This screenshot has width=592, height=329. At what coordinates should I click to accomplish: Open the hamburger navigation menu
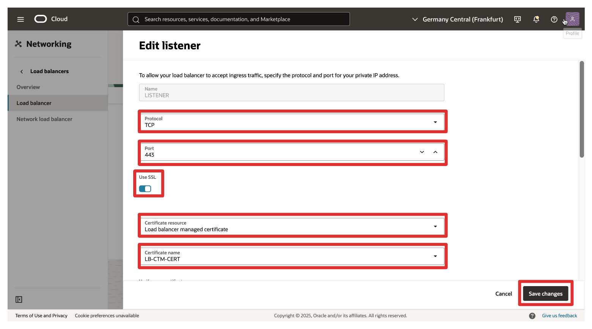[x=20, y=19]
